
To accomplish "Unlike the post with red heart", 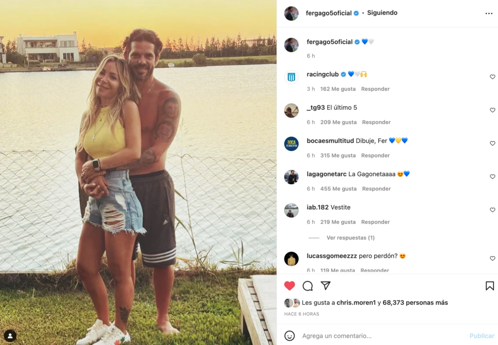I will point(289,286).
